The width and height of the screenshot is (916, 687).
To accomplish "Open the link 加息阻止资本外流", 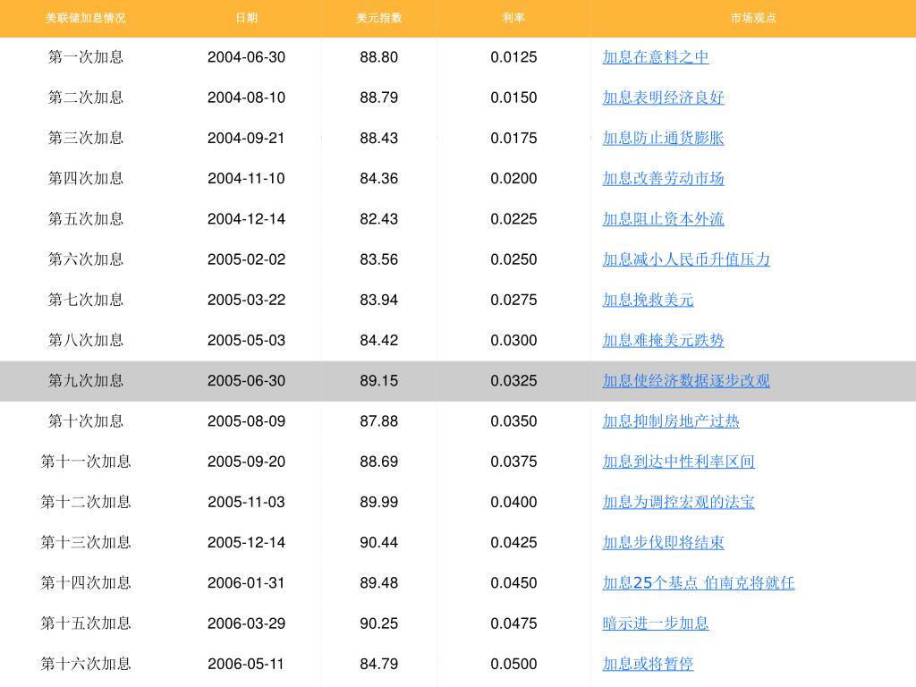I will coord(663,219).
